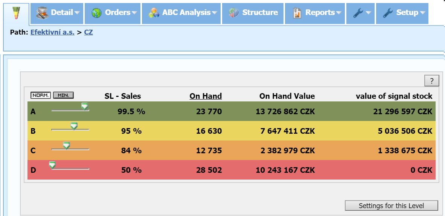Click the category A service level slider
Viewport: 445px width, 216px height.
click(x=85, y=107)
